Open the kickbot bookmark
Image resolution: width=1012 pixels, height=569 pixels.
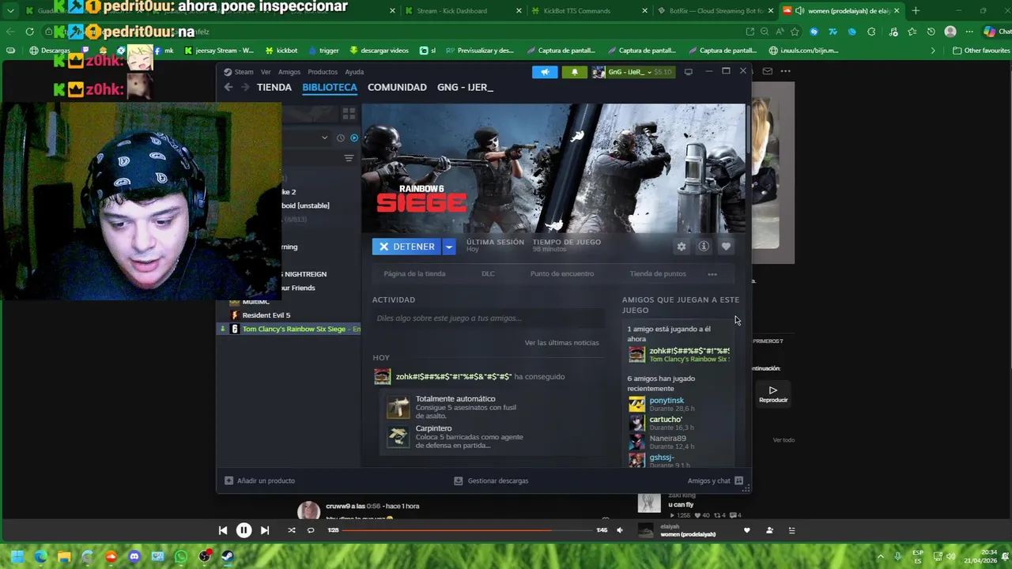tap(281, 51)
